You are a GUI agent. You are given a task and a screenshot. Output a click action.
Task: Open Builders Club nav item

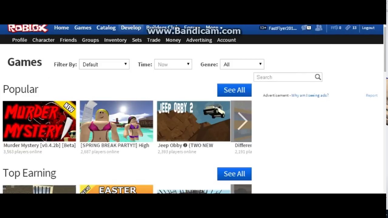coord(163,28)
